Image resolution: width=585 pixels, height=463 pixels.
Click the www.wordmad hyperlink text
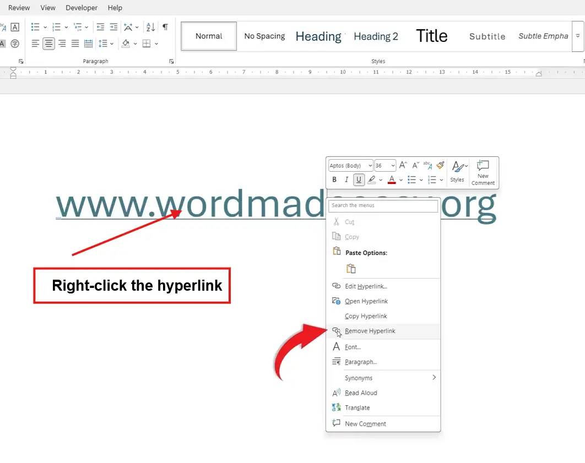coord(190,204)
